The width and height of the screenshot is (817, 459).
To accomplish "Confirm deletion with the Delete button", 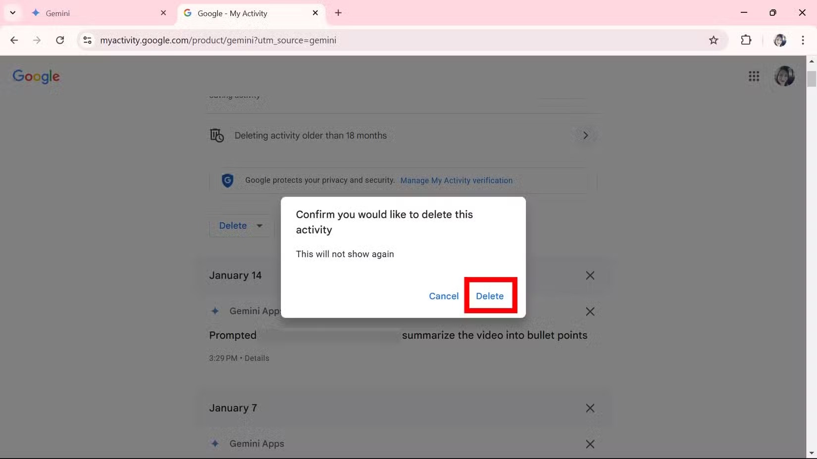I will 490,296.
